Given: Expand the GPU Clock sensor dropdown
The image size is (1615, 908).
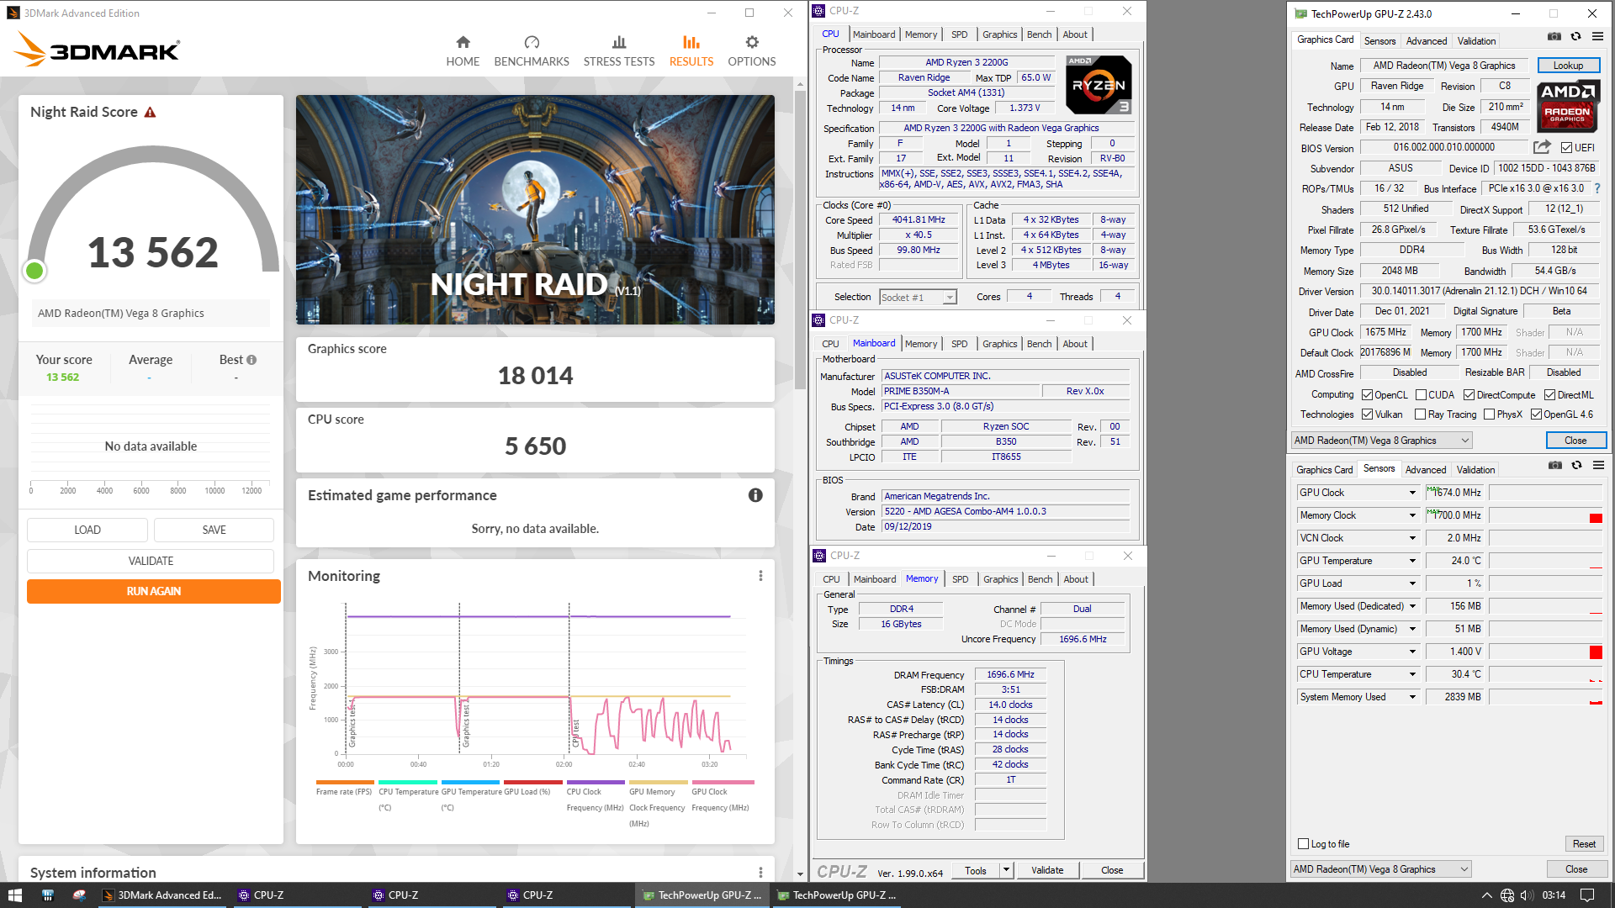Looking at the screenshot, I should 1412,493.
